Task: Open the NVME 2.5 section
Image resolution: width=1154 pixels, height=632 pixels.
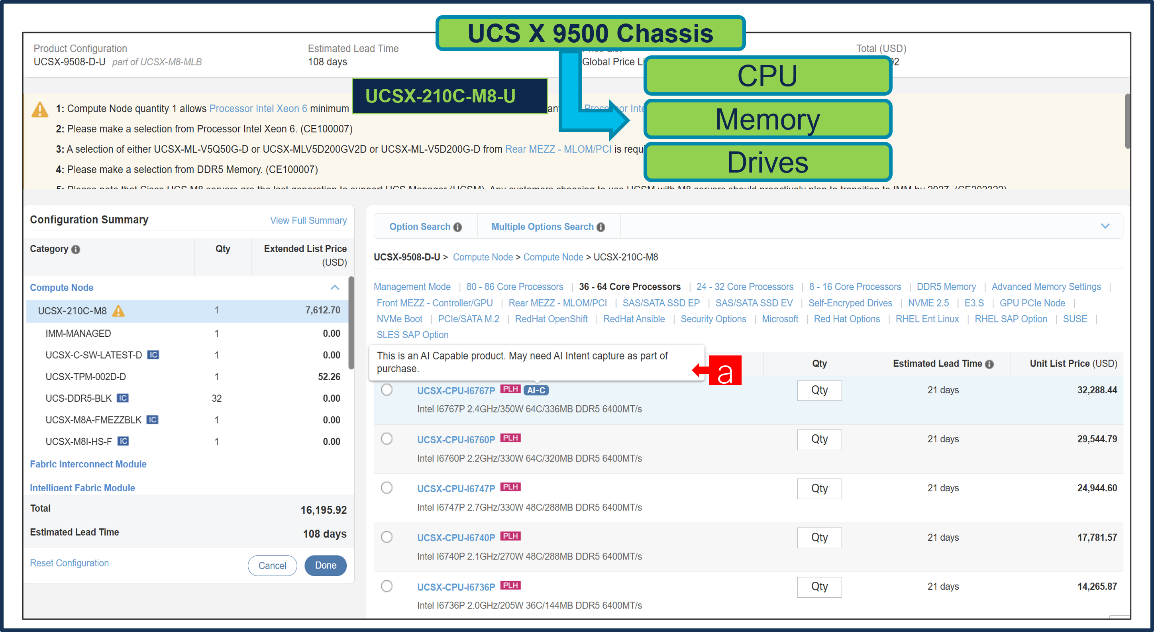Action: pyautogui.click(x=928, y=303)
